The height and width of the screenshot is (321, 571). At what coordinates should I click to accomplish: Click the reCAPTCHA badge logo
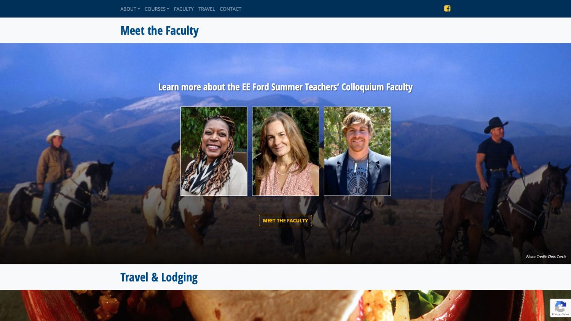click(560, 306)
